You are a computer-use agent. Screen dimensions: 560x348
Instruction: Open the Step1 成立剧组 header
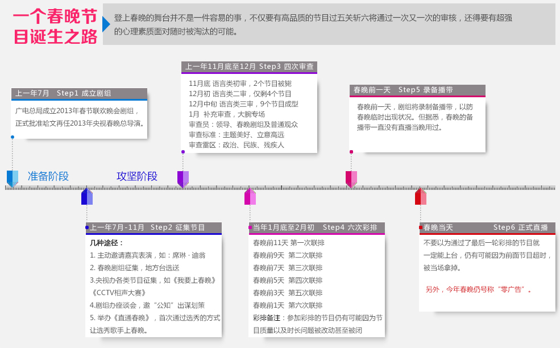point(80,93)
